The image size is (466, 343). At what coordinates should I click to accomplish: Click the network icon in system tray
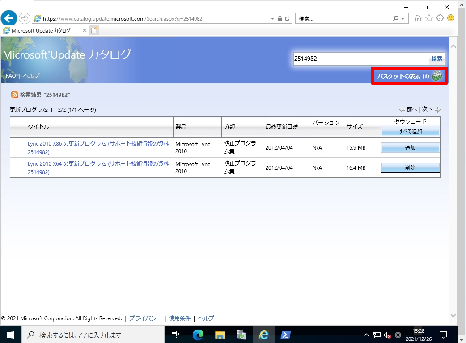click(377, 335)
